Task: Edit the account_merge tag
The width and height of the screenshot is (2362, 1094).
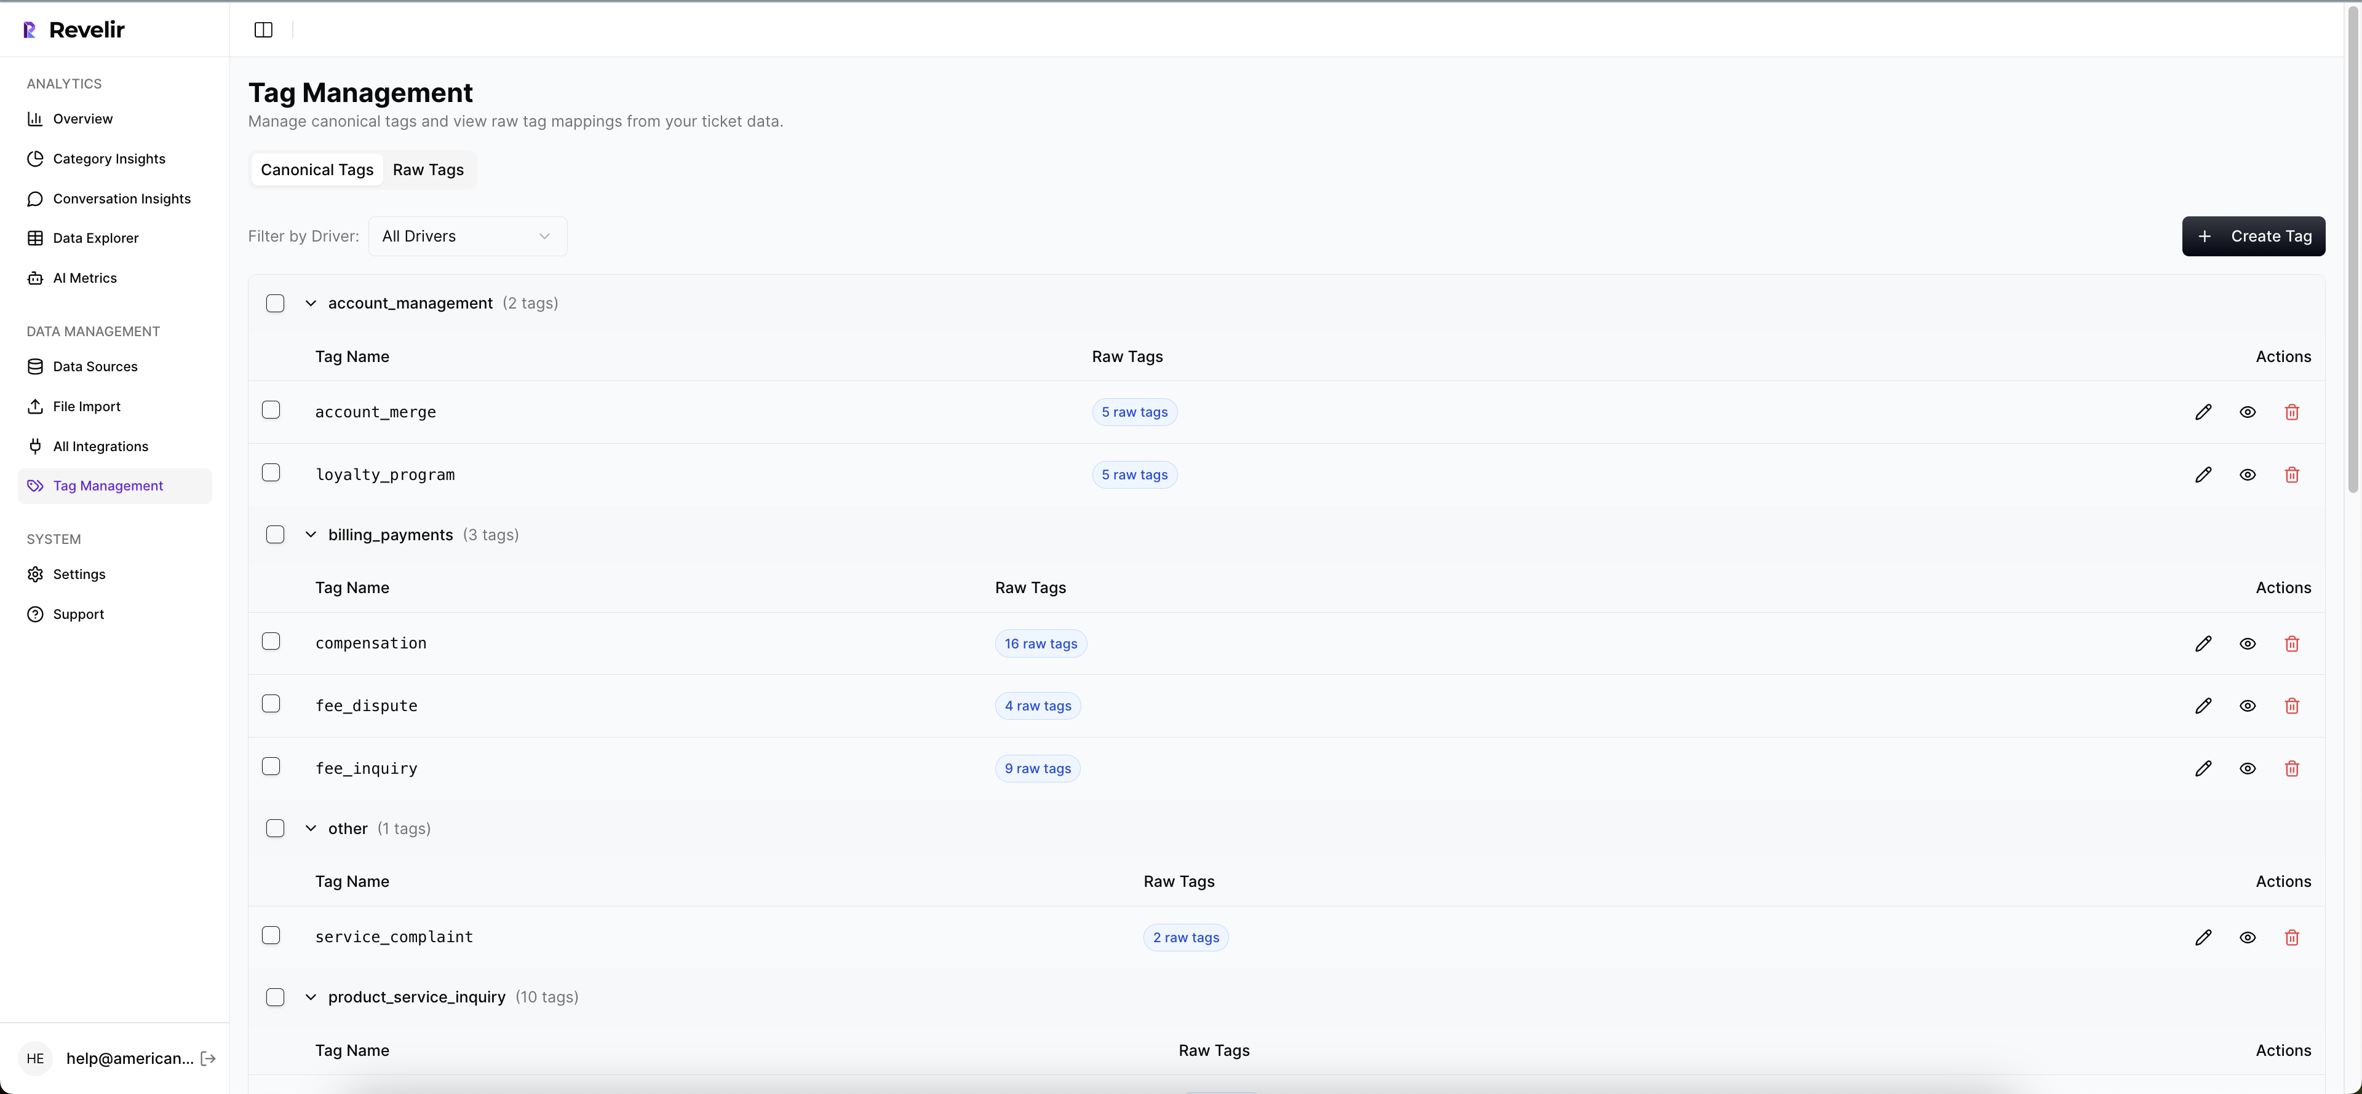Action: tap(2203, 412)
